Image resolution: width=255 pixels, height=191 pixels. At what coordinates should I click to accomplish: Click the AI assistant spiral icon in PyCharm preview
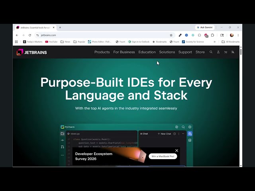pyautogui.click(x=177, y=127)
